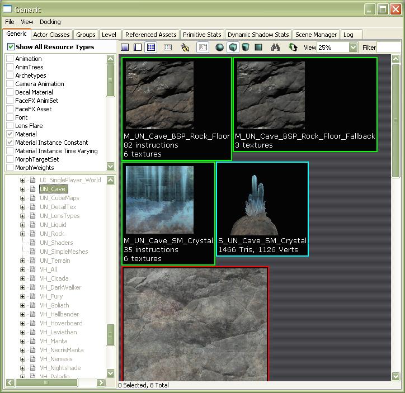Image resolution: width=405 pixels, height=393 pixels.
Task: Click the green refresh arrows icon
Action: 293,48
